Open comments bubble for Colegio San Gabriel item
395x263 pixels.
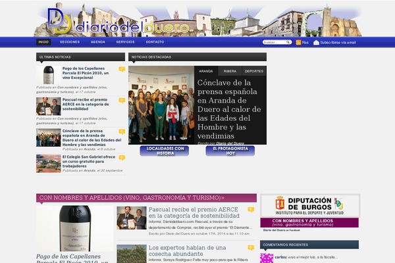tap(122, 158)
